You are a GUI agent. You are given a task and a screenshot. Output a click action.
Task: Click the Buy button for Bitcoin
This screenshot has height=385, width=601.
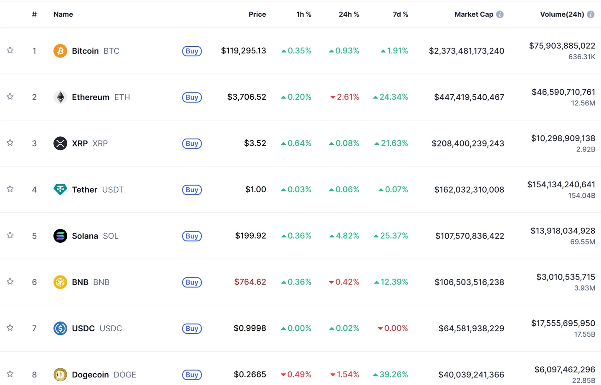point(192,51)
